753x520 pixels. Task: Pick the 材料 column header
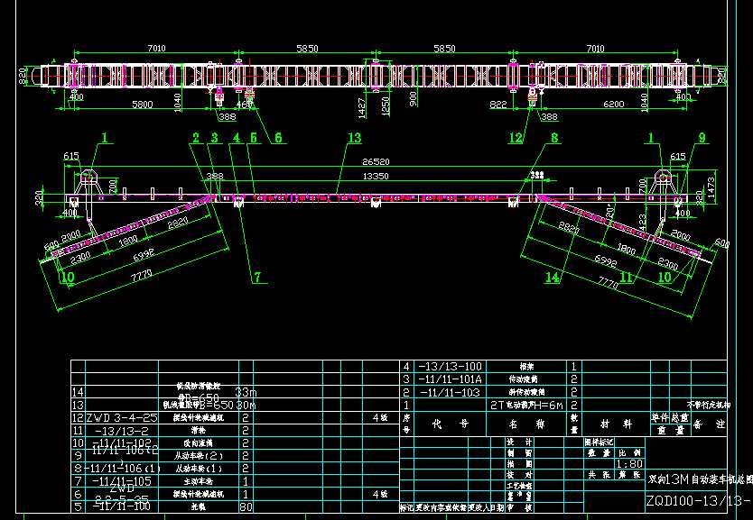617,424
